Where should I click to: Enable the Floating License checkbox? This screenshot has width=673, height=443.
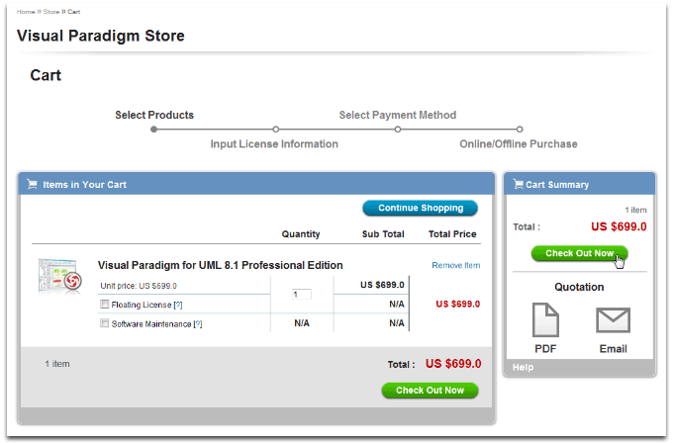point(104,304)
